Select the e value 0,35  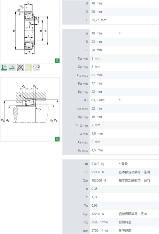tap(95, 189)
